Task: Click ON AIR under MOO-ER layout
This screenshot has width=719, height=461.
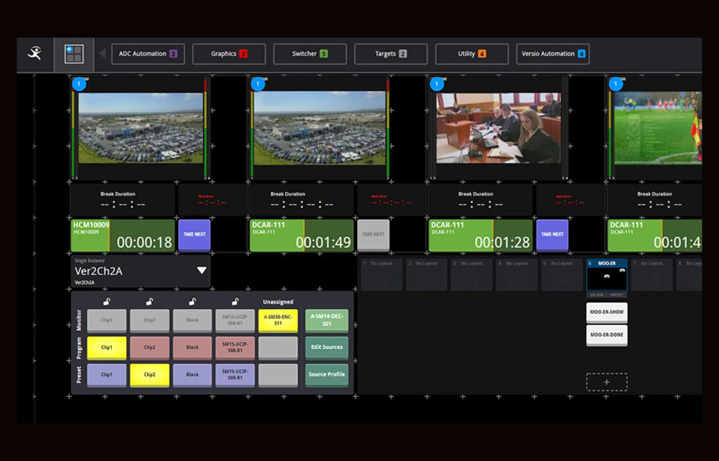Action: 597,295
